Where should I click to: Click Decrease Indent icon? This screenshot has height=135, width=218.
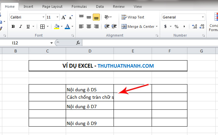(x=107, y=27)
